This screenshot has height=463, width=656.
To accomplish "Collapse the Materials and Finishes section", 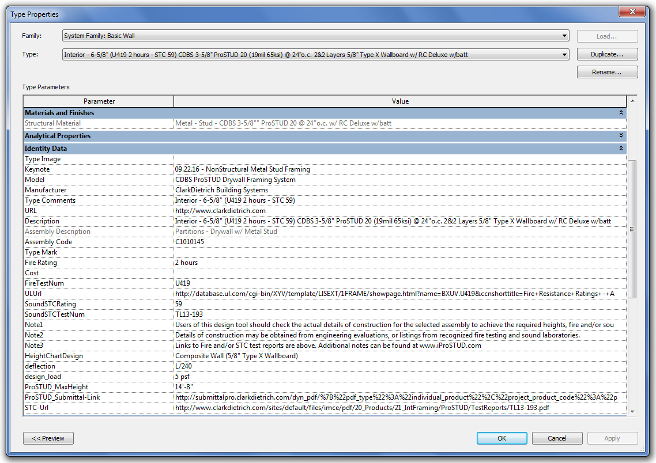I will [x=621, y=113].
